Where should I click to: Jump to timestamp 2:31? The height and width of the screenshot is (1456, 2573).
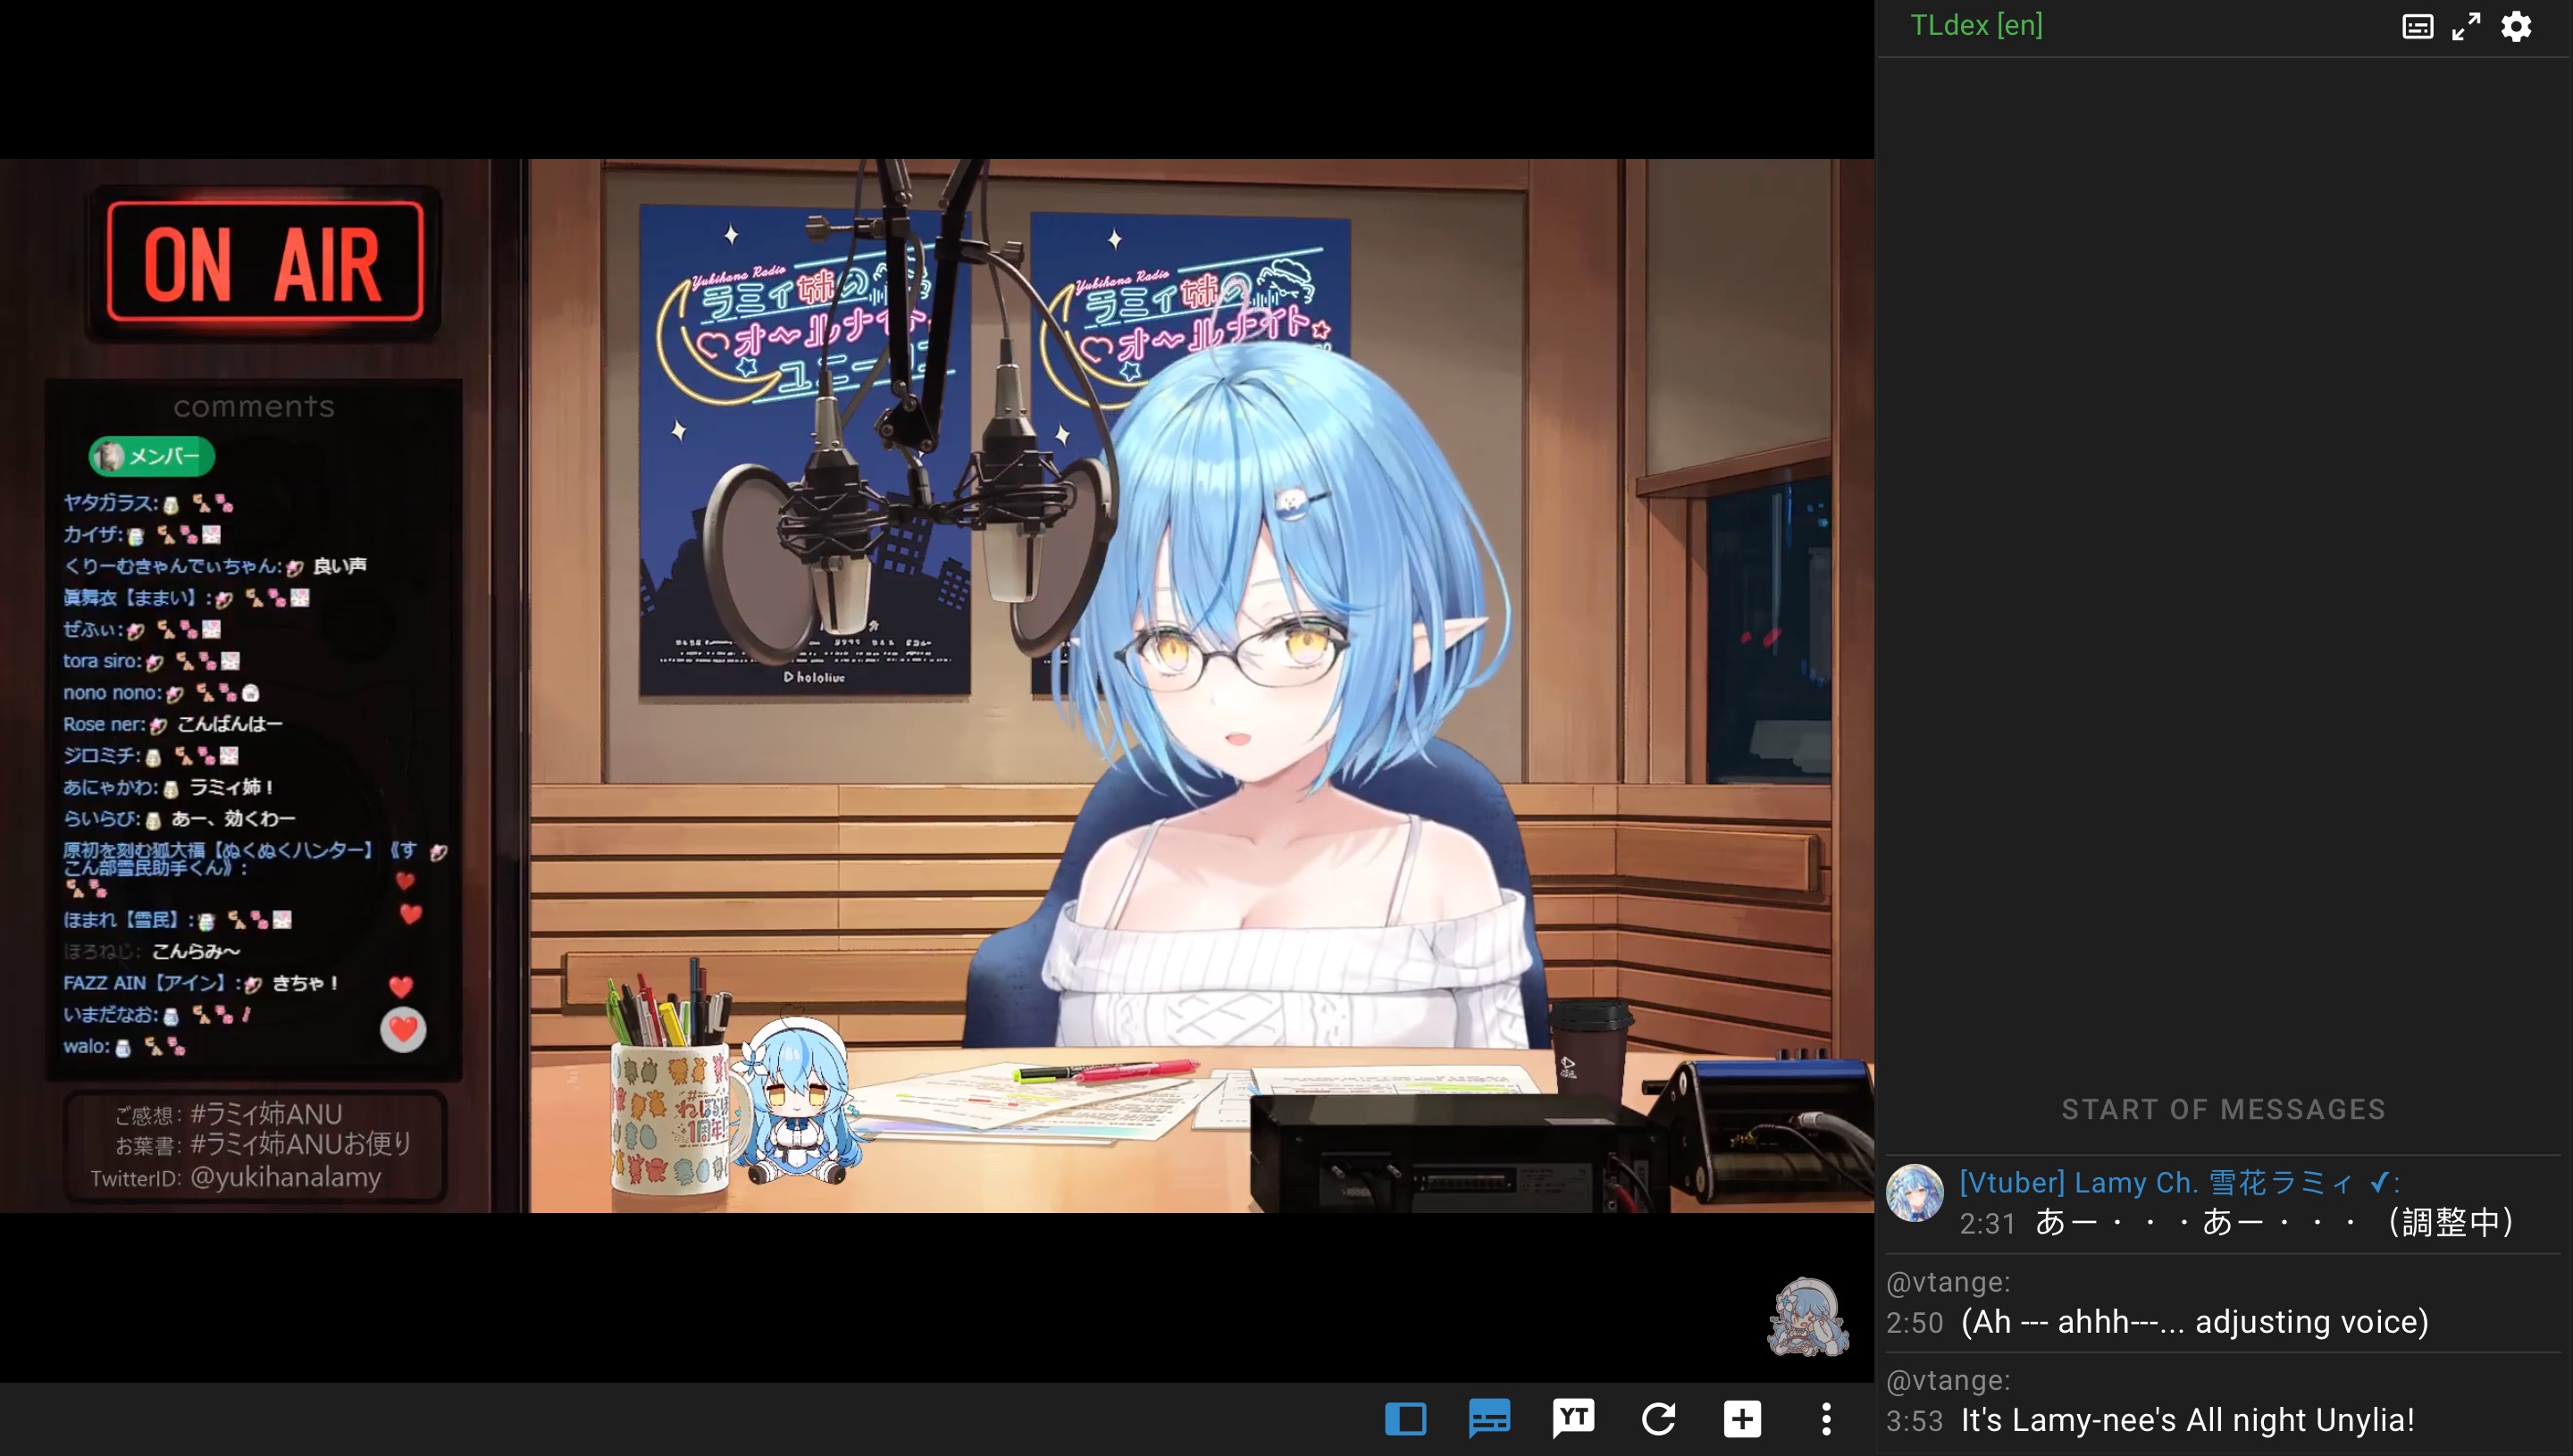1987,1224
